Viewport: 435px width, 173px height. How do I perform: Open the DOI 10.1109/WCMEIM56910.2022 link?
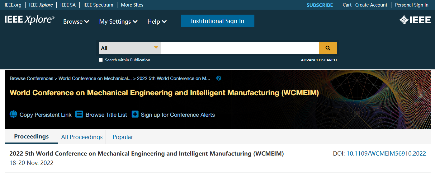point(386,153)
